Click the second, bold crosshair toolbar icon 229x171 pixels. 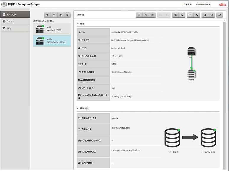pyautogui.click(x=146, y=15)
